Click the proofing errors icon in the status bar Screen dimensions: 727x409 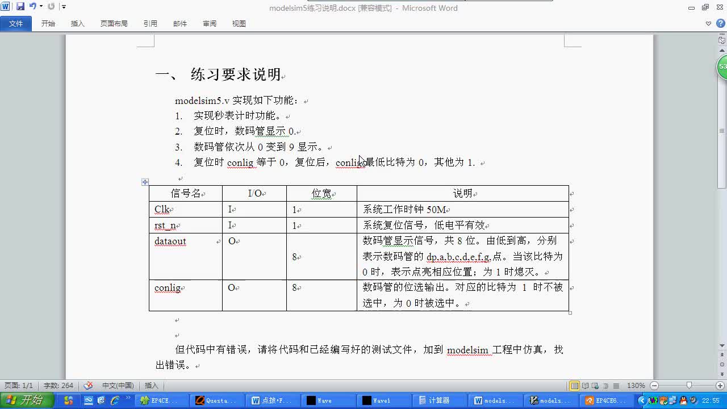click(88, 386)
